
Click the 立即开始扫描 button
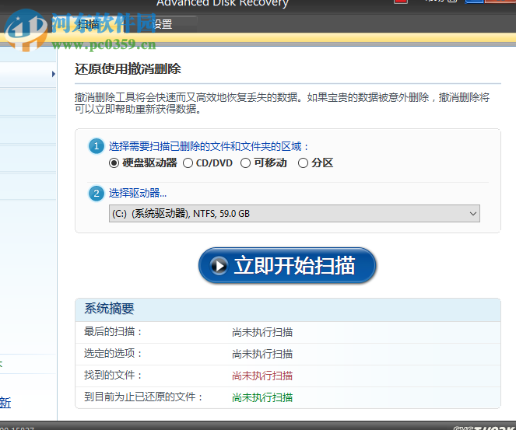click(x=287, y=266)
